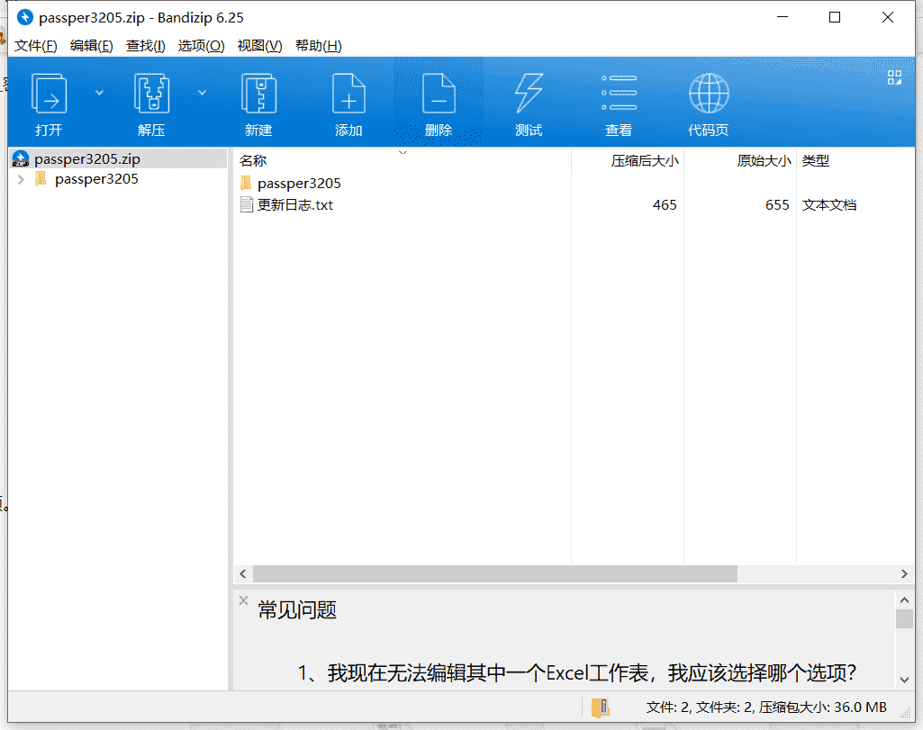The image size is (923, 730).
Task: Click the horizontal scrollbar thumb in file list
Action: click(x=495, y=573)
